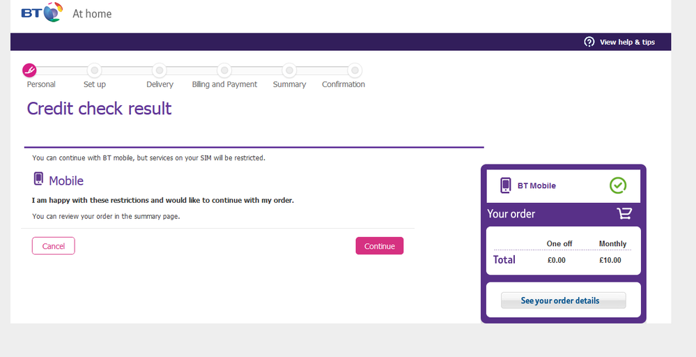696x357 pixels.
Task: Select the Delivery step circle
Action: [160, 70]
